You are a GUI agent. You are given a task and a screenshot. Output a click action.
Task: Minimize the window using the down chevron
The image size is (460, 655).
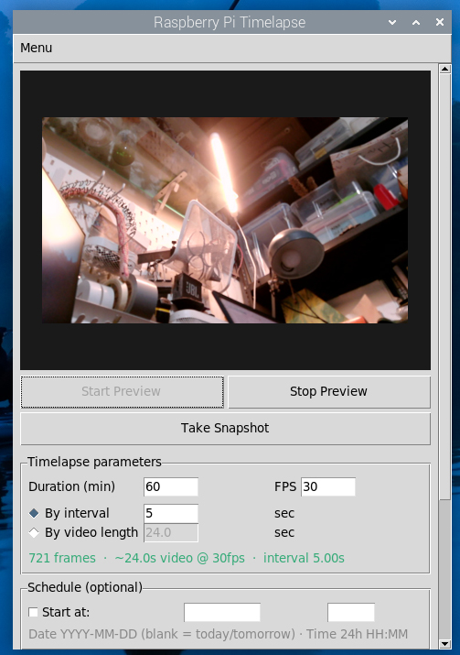(x=392, y=22)
